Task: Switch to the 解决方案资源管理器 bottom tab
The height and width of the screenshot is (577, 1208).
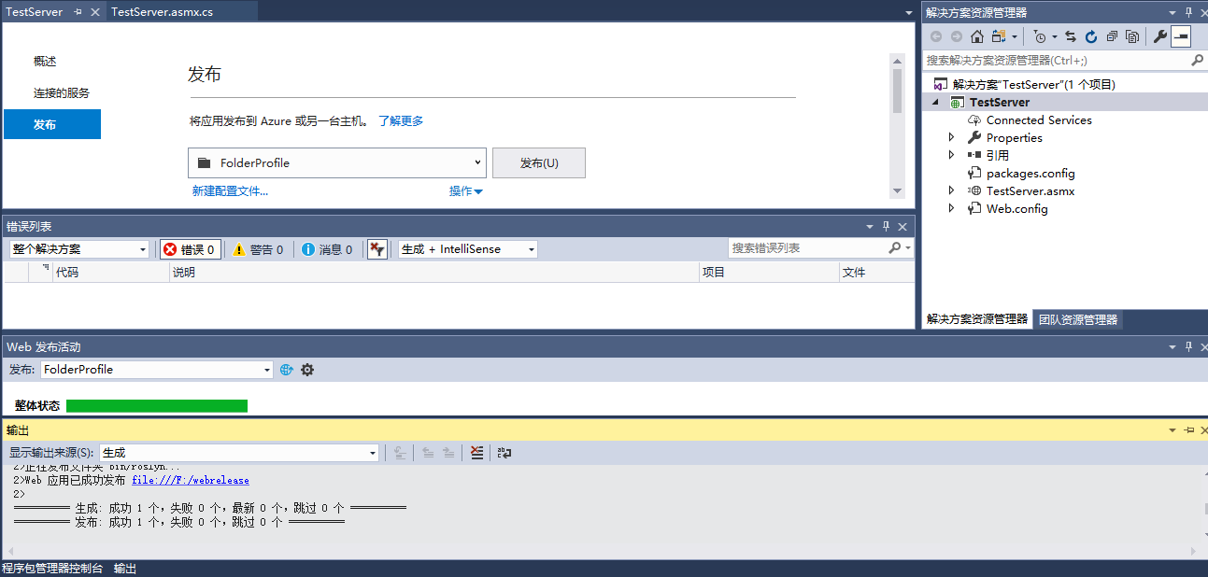Action: pos(977,319)
